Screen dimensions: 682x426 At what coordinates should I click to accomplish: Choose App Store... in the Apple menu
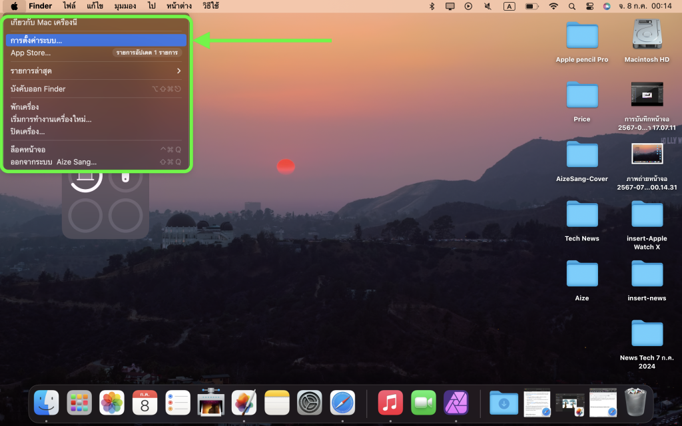31,53
